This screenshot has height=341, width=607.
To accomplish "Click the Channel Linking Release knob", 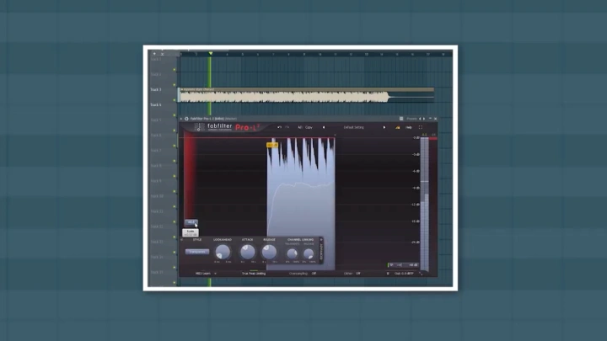I will pyautogui.click(x=309, y=253).
